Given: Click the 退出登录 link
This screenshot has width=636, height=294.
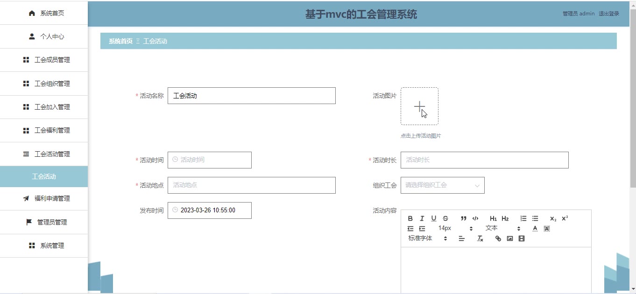Looking at the screenshot, I should 609,14.
